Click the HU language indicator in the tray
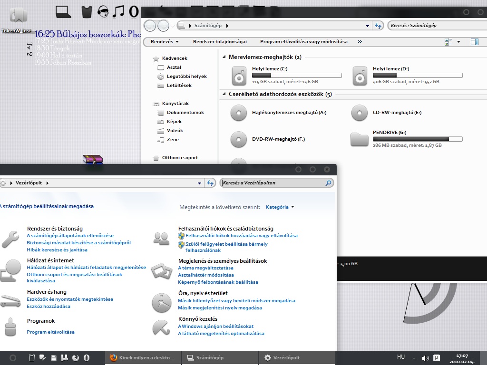The width and height of the screenshot is (487, 365). [x=401, y=357]
